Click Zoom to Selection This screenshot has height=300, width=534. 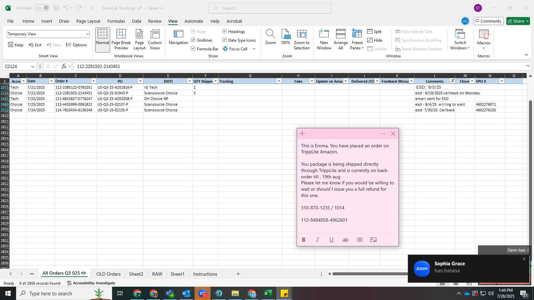pyautogui.click(x=302, y=40)
